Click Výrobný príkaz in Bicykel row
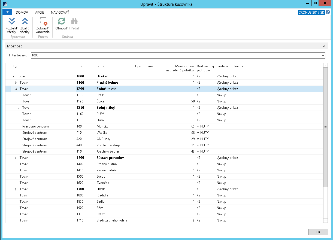 click(227, 76)
